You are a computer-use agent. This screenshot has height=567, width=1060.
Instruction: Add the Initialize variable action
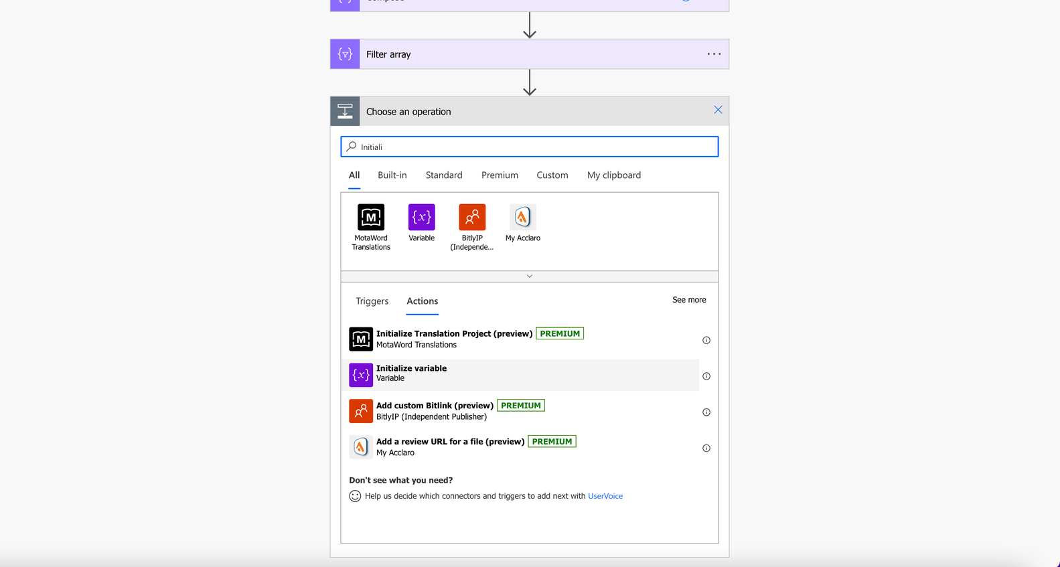[524, 375]
